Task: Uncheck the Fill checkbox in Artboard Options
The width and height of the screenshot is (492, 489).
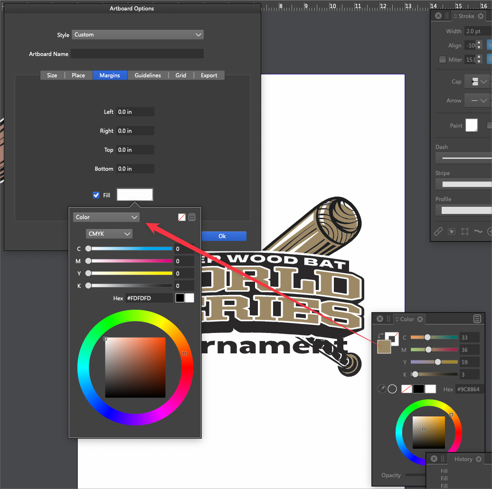Action: click(96, 195)
